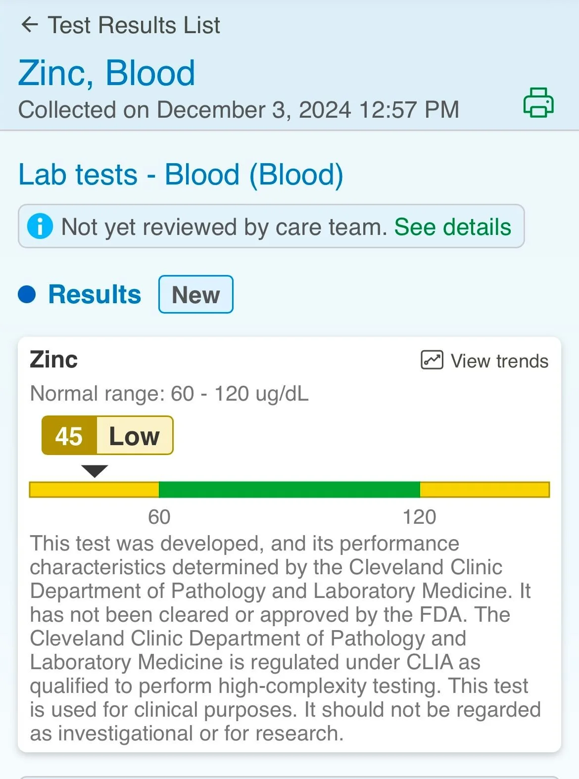Click the Zinc, Blood title
This screenshot has height=779, width=579.
click(x=107, y=73)
